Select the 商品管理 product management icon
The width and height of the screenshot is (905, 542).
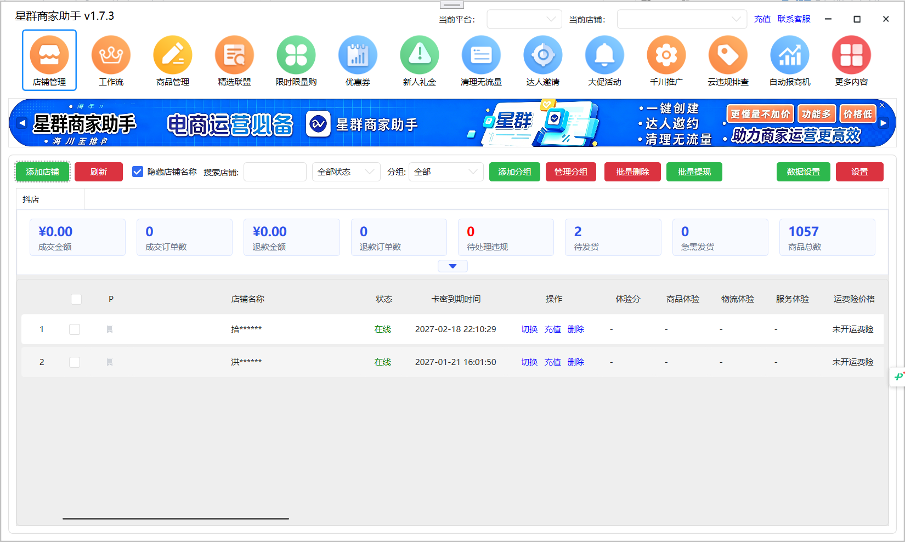pos(173,60)
